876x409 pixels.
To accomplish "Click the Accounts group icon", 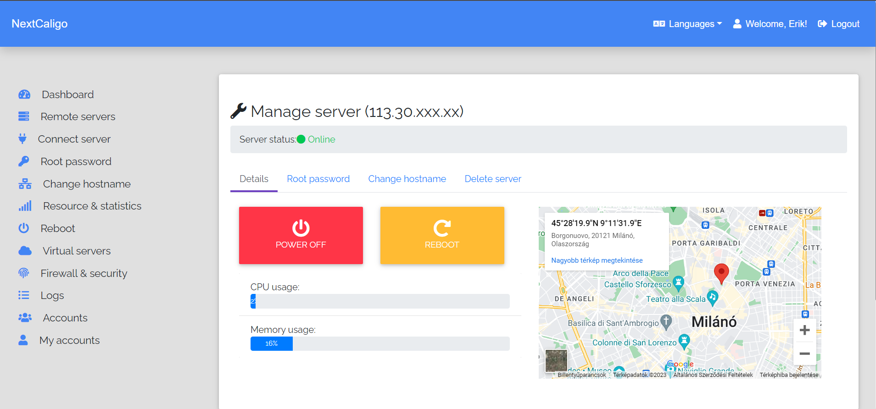I will click(x=25, y=318).
